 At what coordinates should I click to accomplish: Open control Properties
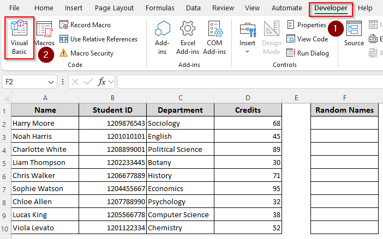307,25
